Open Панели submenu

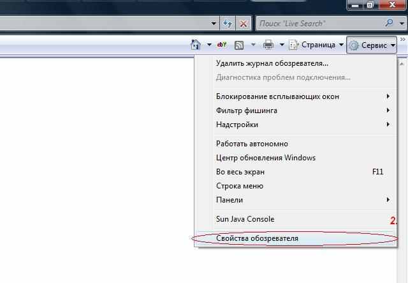[x=296, y=200]
